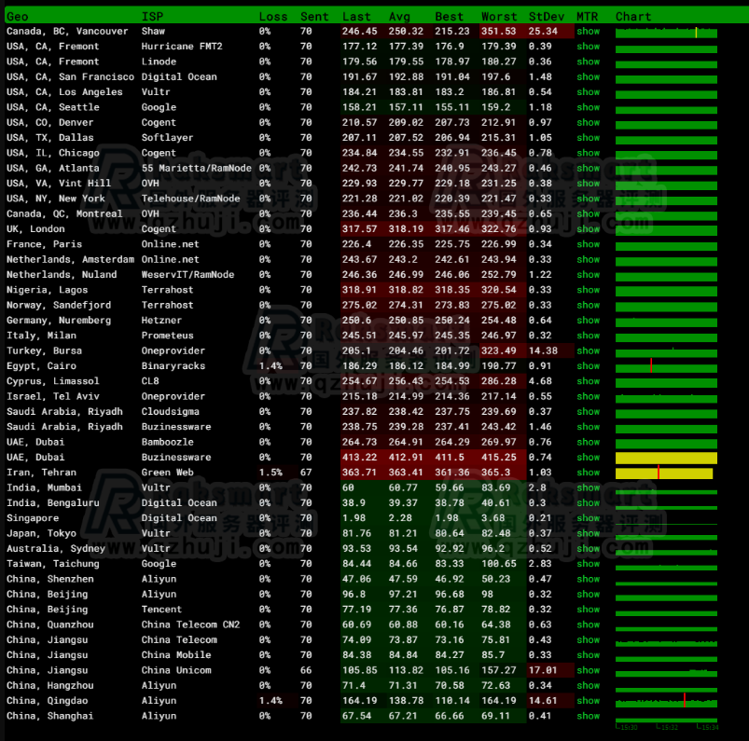This screenshot has width=749, height=741.
Task: Click the Avg column header
Action: tap(399, 17)
